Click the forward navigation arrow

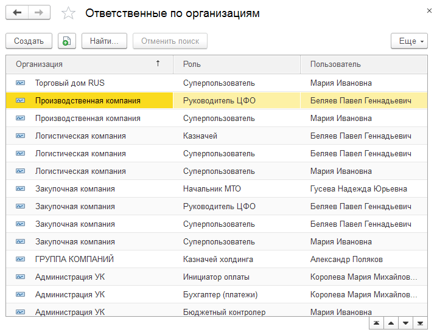tap(39, 13)
